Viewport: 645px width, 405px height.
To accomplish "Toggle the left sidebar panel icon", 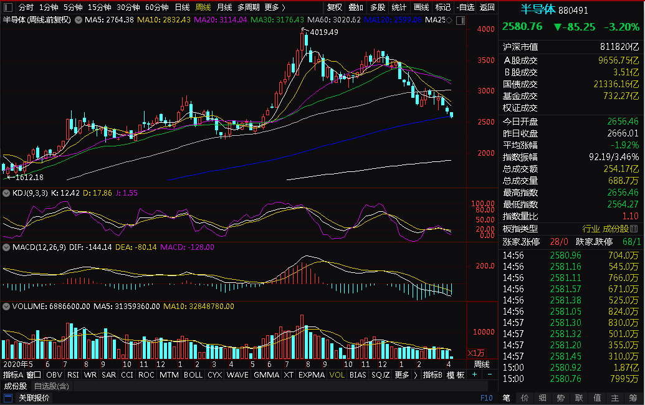I will pyautogui.click(x=8, y=7).
